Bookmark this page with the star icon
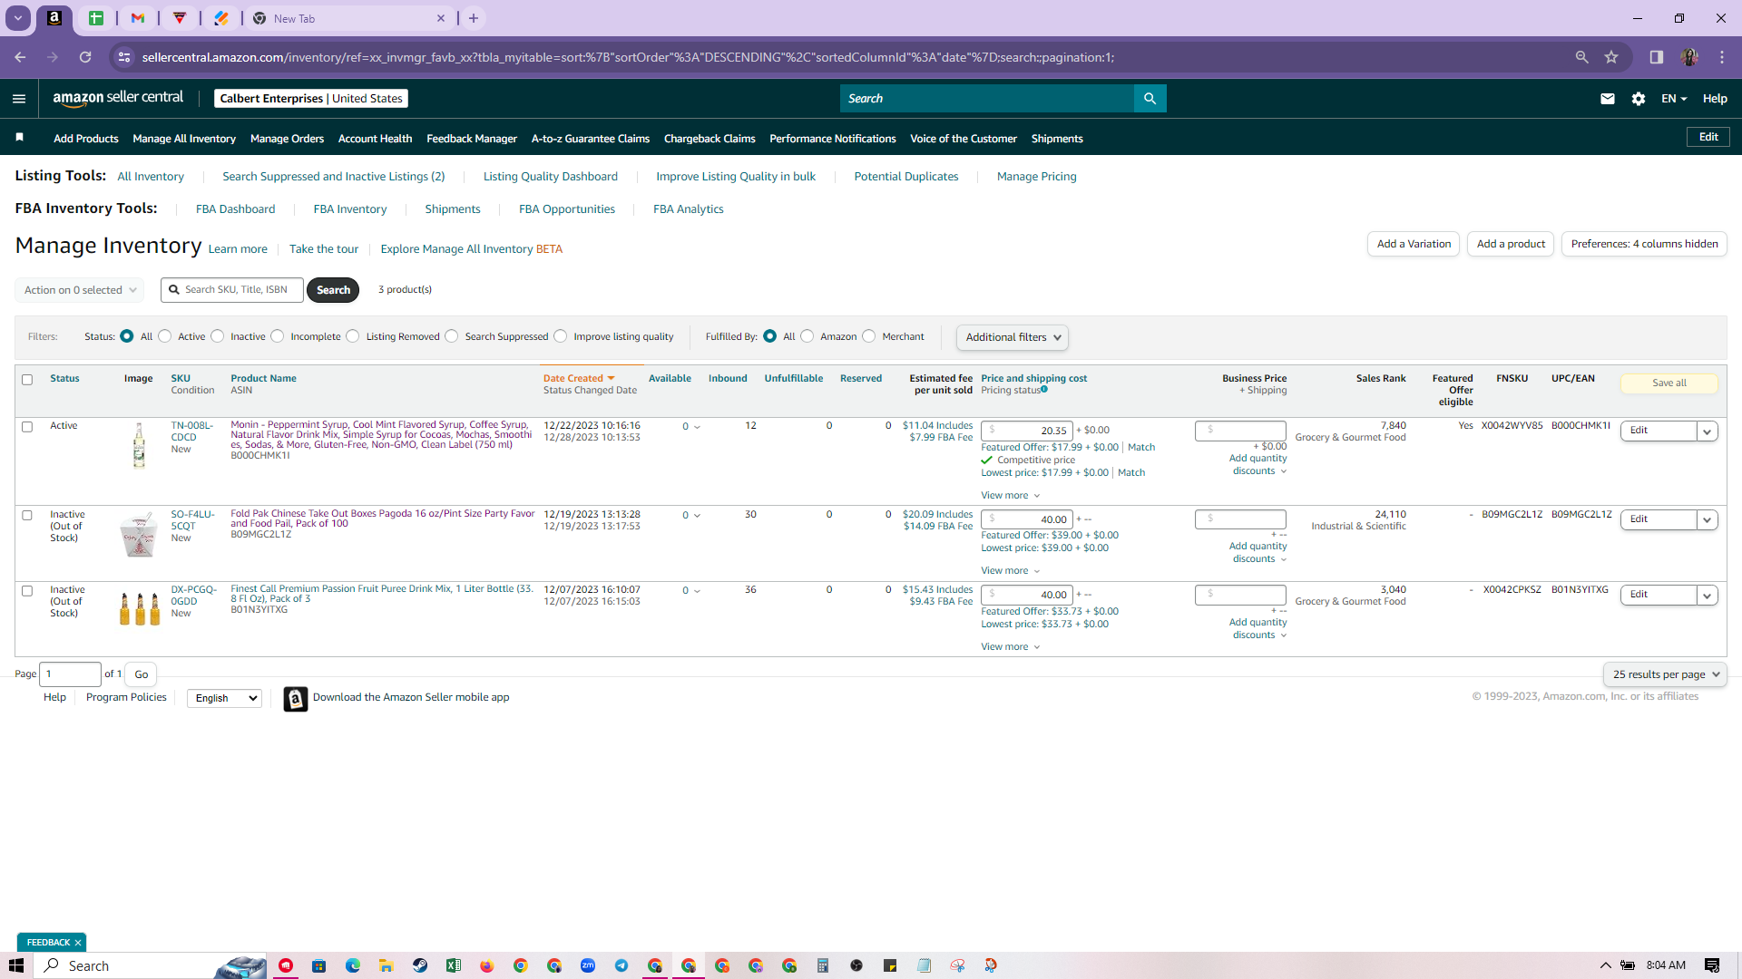The image size is (1742, 979). tap(1611, 57)
